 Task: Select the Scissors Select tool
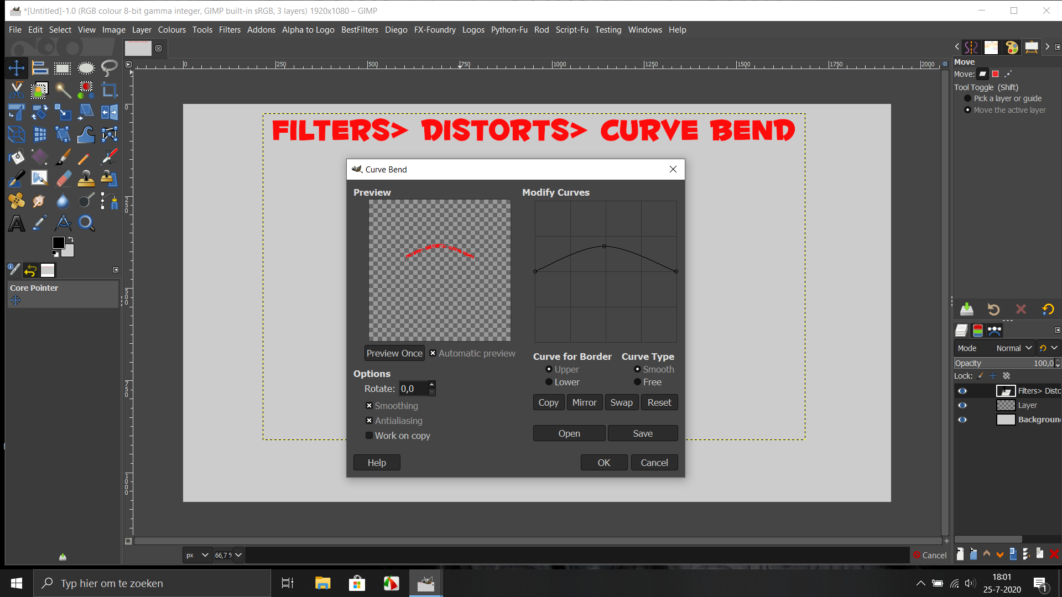coord(17,90)
